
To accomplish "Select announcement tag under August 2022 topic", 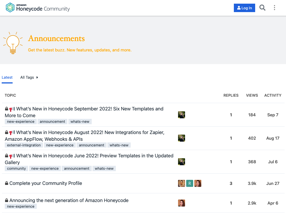I will click(91, 145).
